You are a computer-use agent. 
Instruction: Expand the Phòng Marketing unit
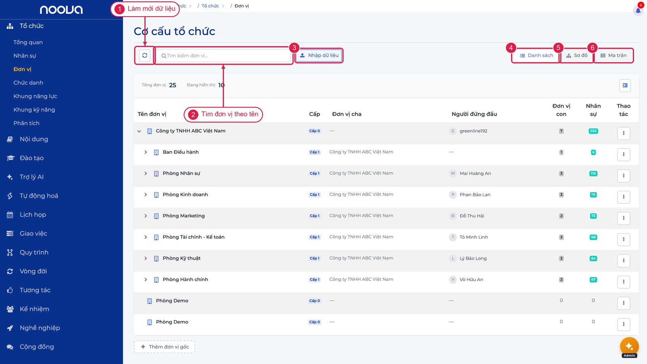pyautogui.click(x=146, y=216)
